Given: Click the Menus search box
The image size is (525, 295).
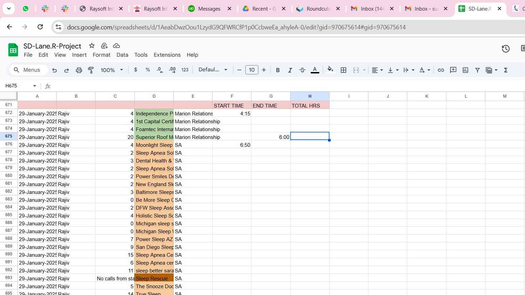Looking at the screenshot, I should point(28,70).
